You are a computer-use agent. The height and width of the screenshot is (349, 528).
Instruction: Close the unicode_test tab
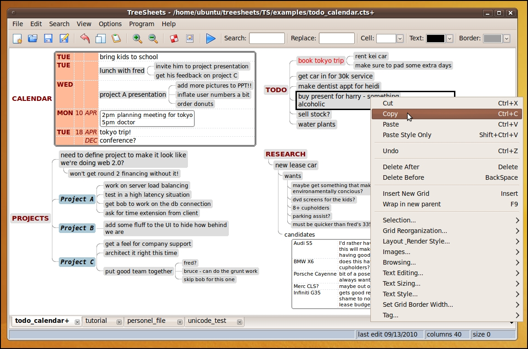pyautogui.click(x=239, y=322)
